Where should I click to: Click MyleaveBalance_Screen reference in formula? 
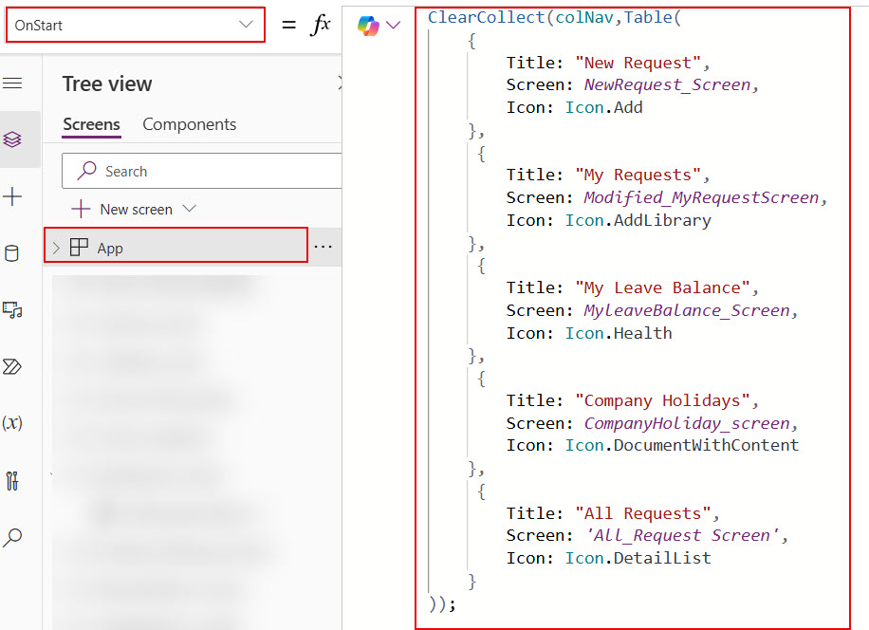tap(687, 310)
